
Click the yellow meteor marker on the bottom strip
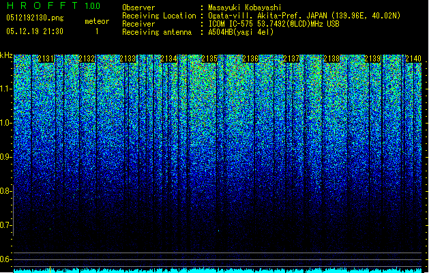click(50, 270)
